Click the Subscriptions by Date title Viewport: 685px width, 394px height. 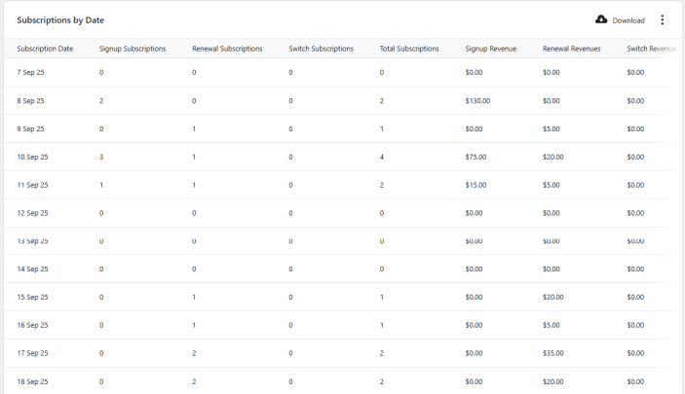click(x=60, y=19)
